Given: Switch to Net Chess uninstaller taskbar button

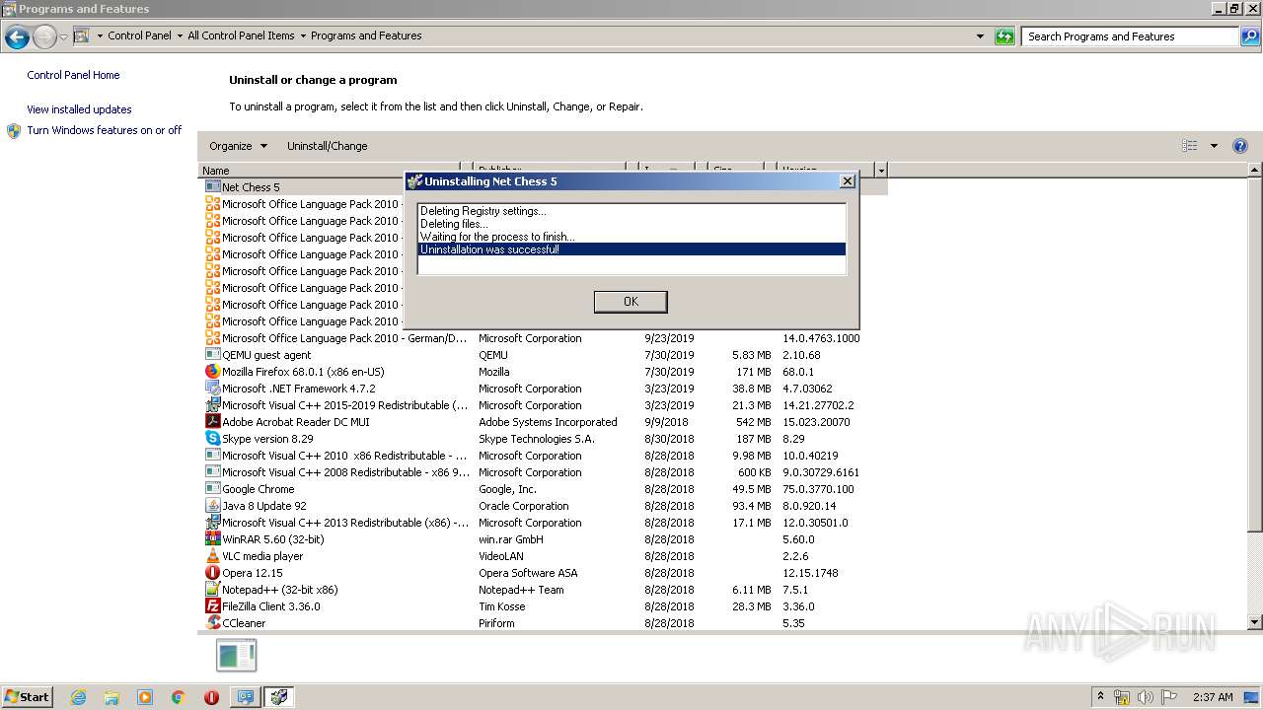Looking at the screenshot, I should (x=279, y=697).
